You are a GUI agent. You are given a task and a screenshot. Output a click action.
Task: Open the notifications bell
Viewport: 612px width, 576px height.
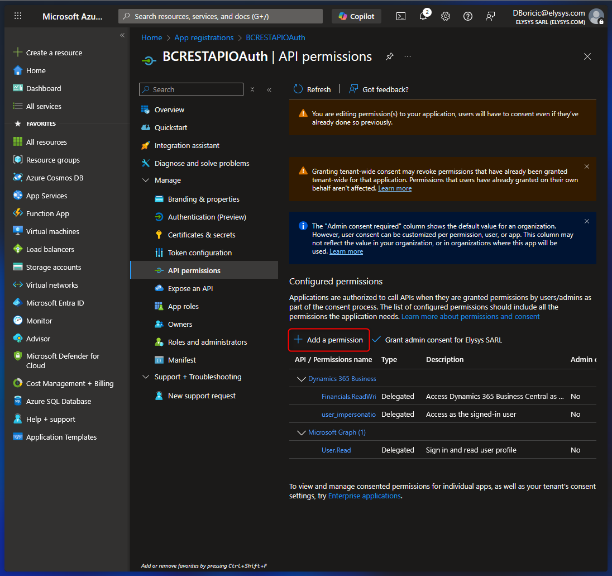pyautogui.click(x=423, y=16)
